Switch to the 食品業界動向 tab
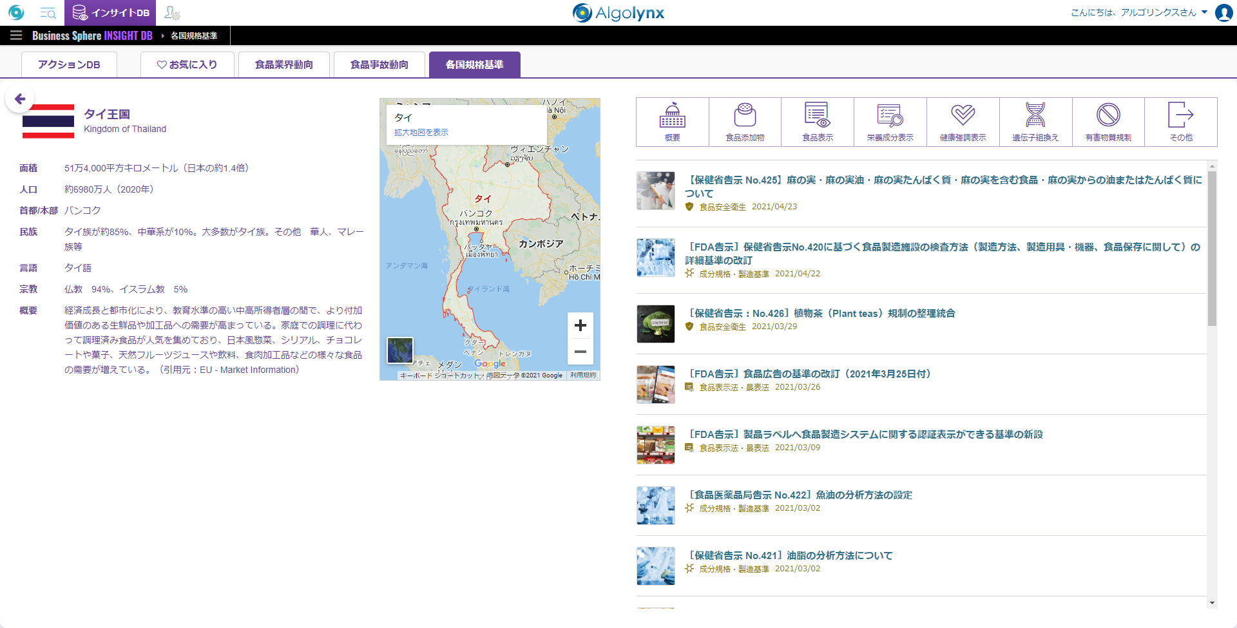Screen dimensions: 1237x628 pos(284,64)
